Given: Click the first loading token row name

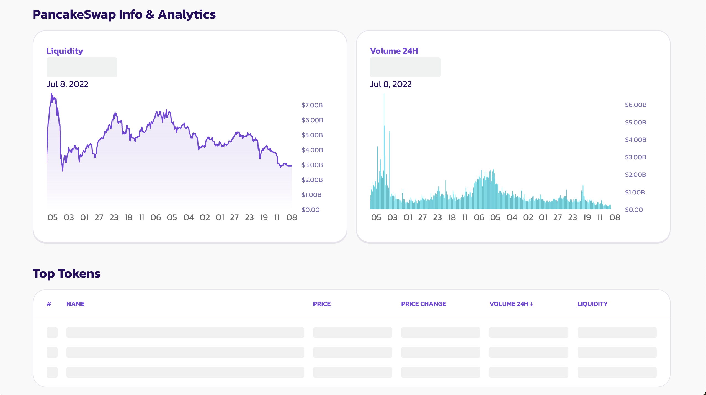Looking at the screenshot, I should [185, 332].
